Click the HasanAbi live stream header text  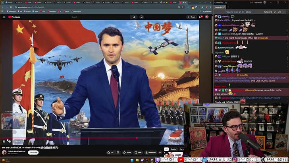[x=238, y=12]
